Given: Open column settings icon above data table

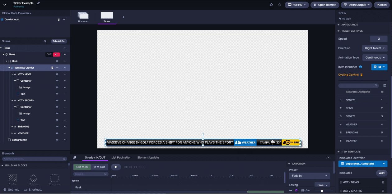Looking at the screenshot, I should [385, 85].
